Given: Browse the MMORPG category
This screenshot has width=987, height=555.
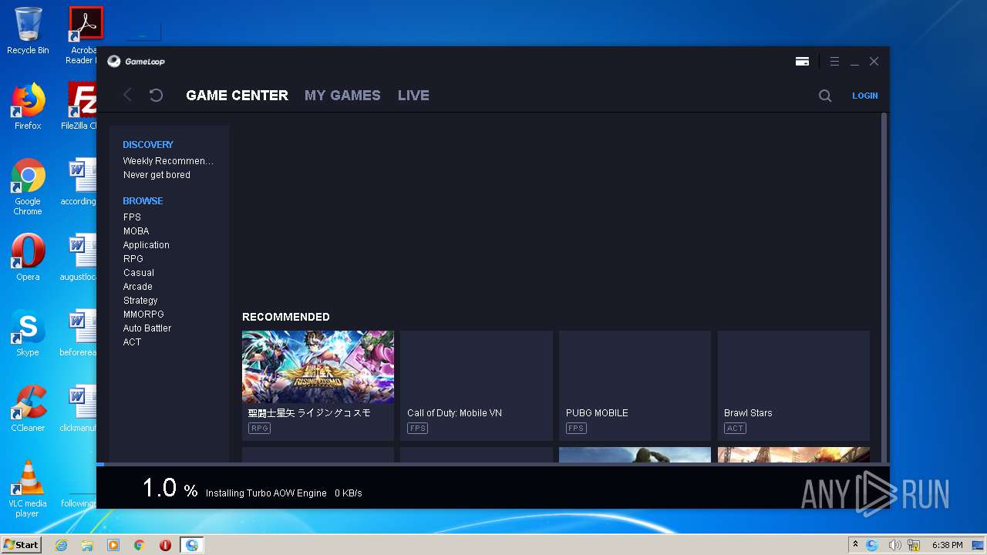Looking at the screenshot, I should (x=143, y=314).
